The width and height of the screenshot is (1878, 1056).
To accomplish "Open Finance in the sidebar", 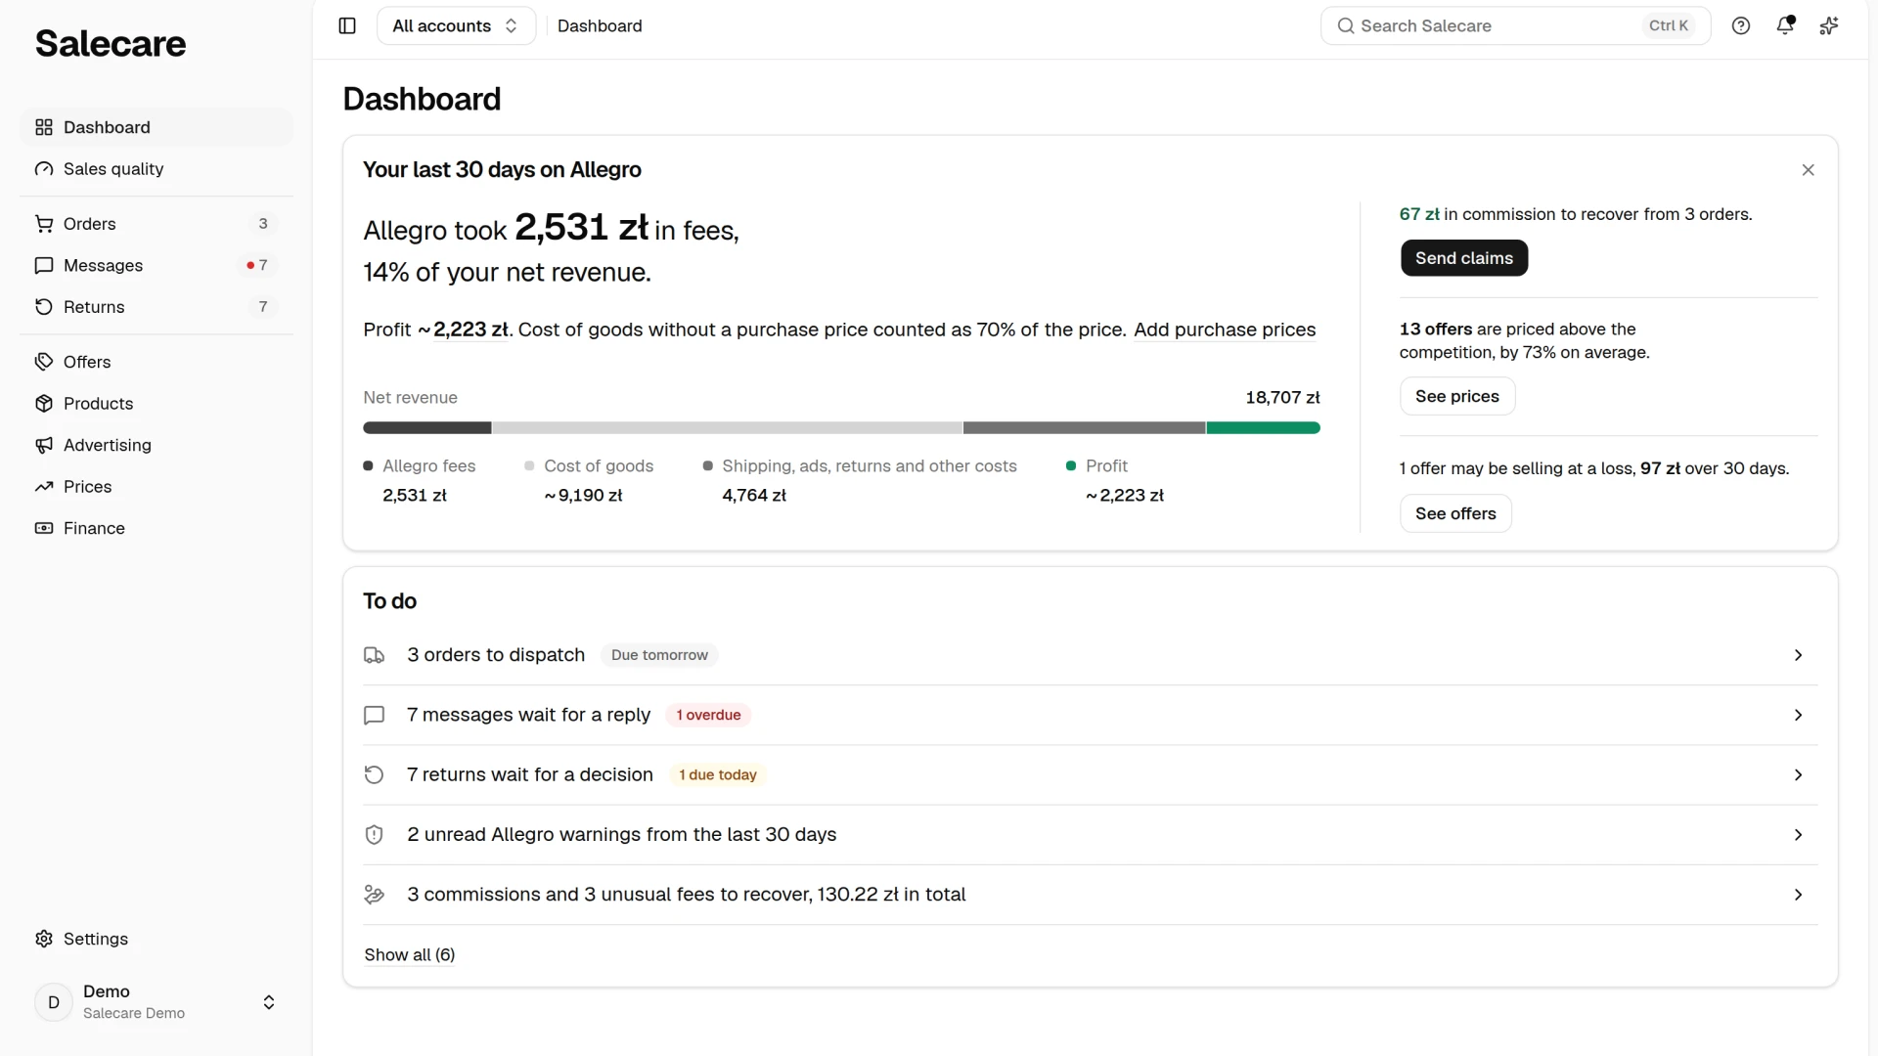I will click(156, 528).
